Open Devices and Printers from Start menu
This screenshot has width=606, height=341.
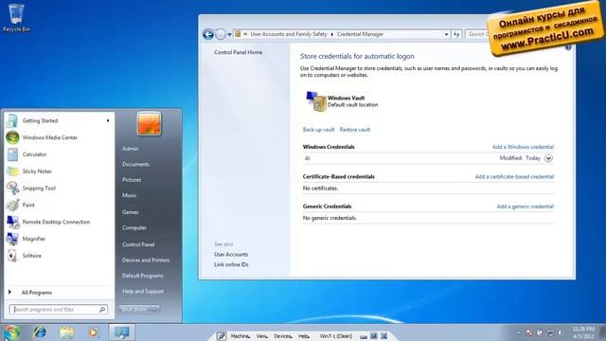coord(146,260)
